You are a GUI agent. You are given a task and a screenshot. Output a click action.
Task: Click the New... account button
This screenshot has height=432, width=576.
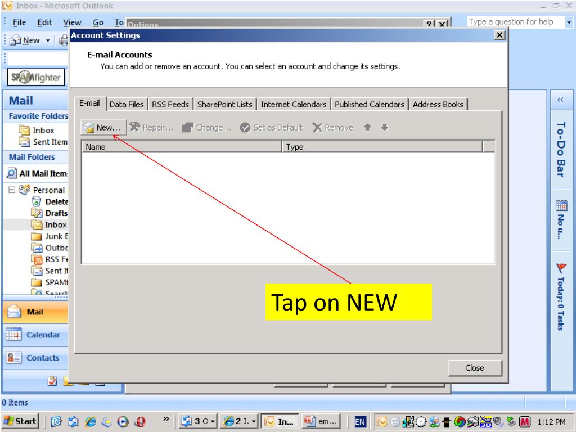(103, 128)
